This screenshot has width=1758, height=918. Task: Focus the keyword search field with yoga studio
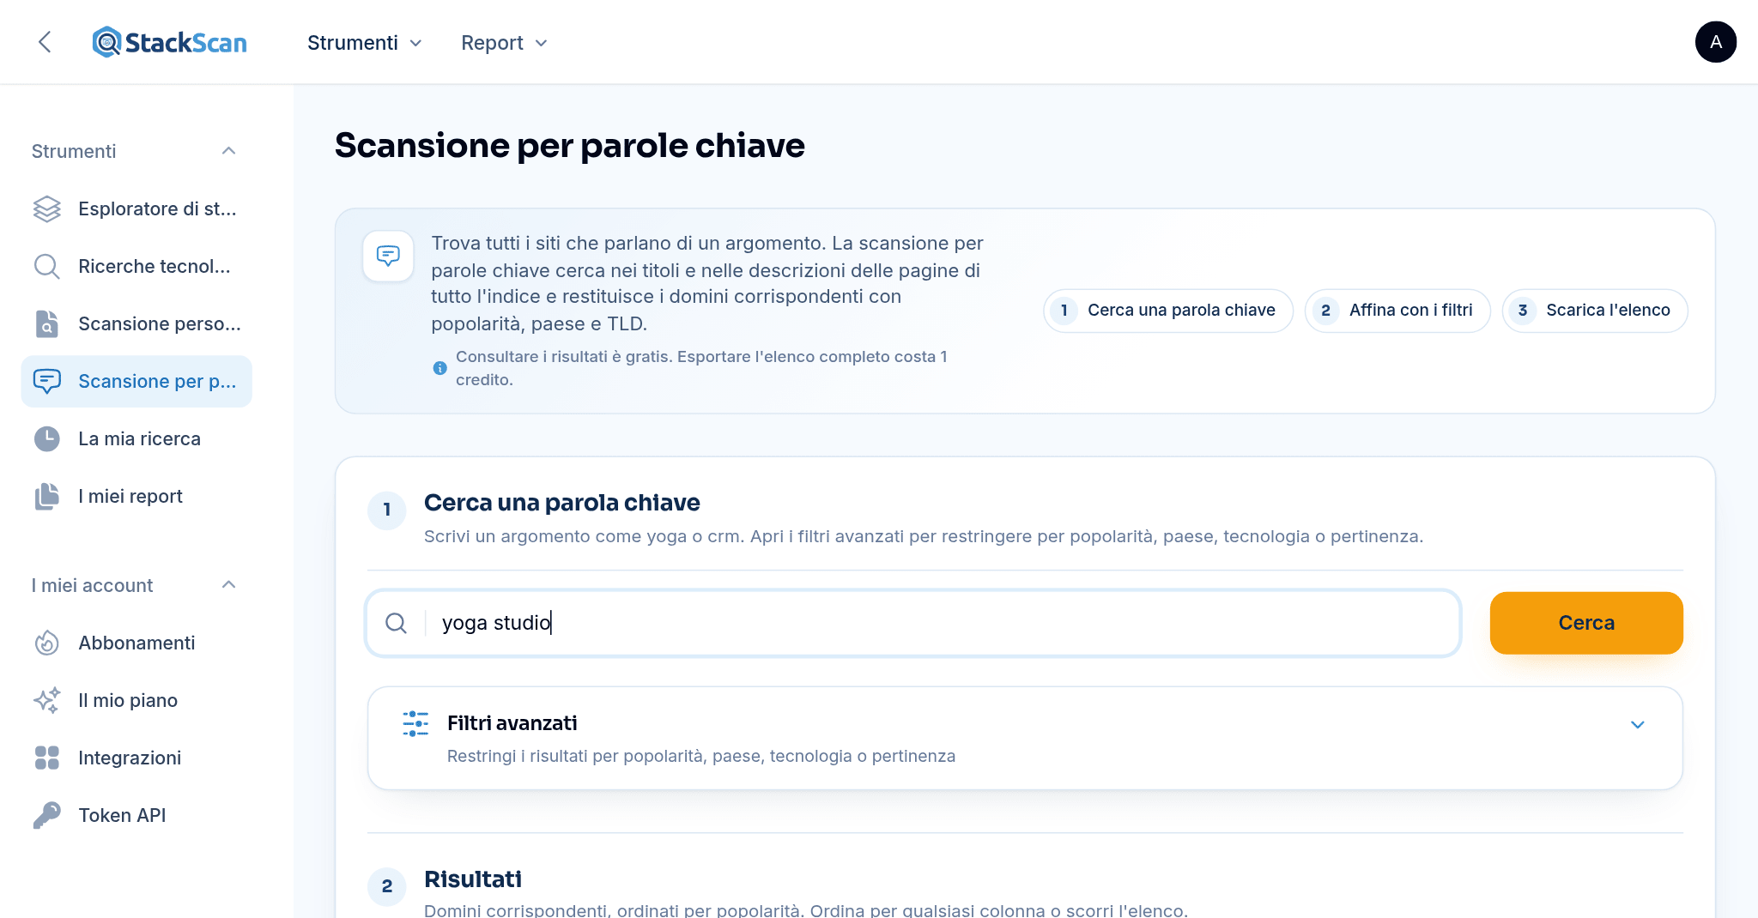coord(913,623)
